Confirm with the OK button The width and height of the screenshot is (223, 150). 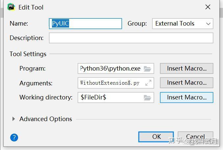coord(156,137)
